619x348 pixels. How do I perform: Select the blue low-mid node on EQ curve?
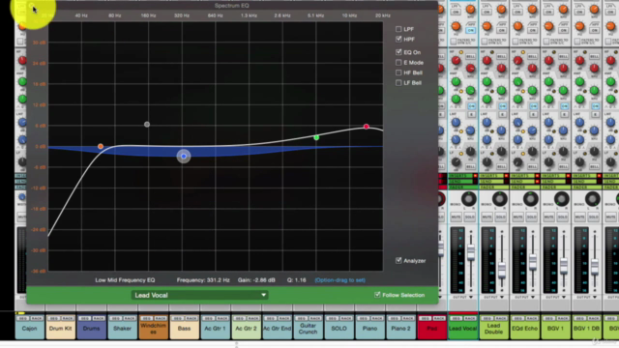(184, 157)
